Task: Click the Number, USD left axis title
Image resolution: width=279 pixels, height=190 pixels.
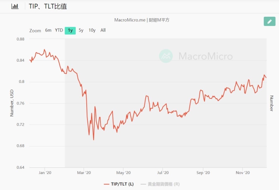Action: click(12, 103)
